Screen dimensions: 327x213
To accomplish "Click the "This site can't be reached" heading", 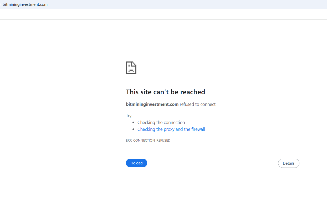I will (x=165, y=92).
